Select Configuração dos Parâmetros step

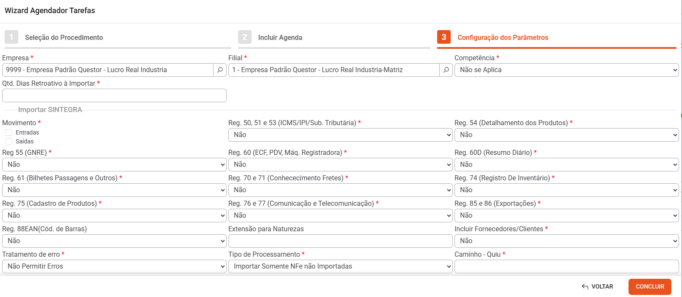click(x=503, y=37)
